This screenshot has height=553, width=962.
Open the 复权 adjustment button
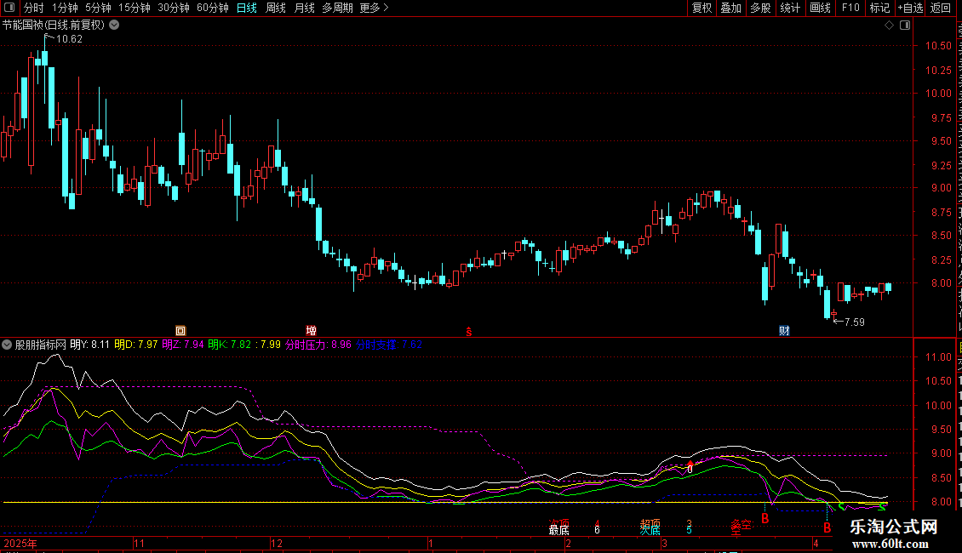pyautogui.click(x=701, y=8)
